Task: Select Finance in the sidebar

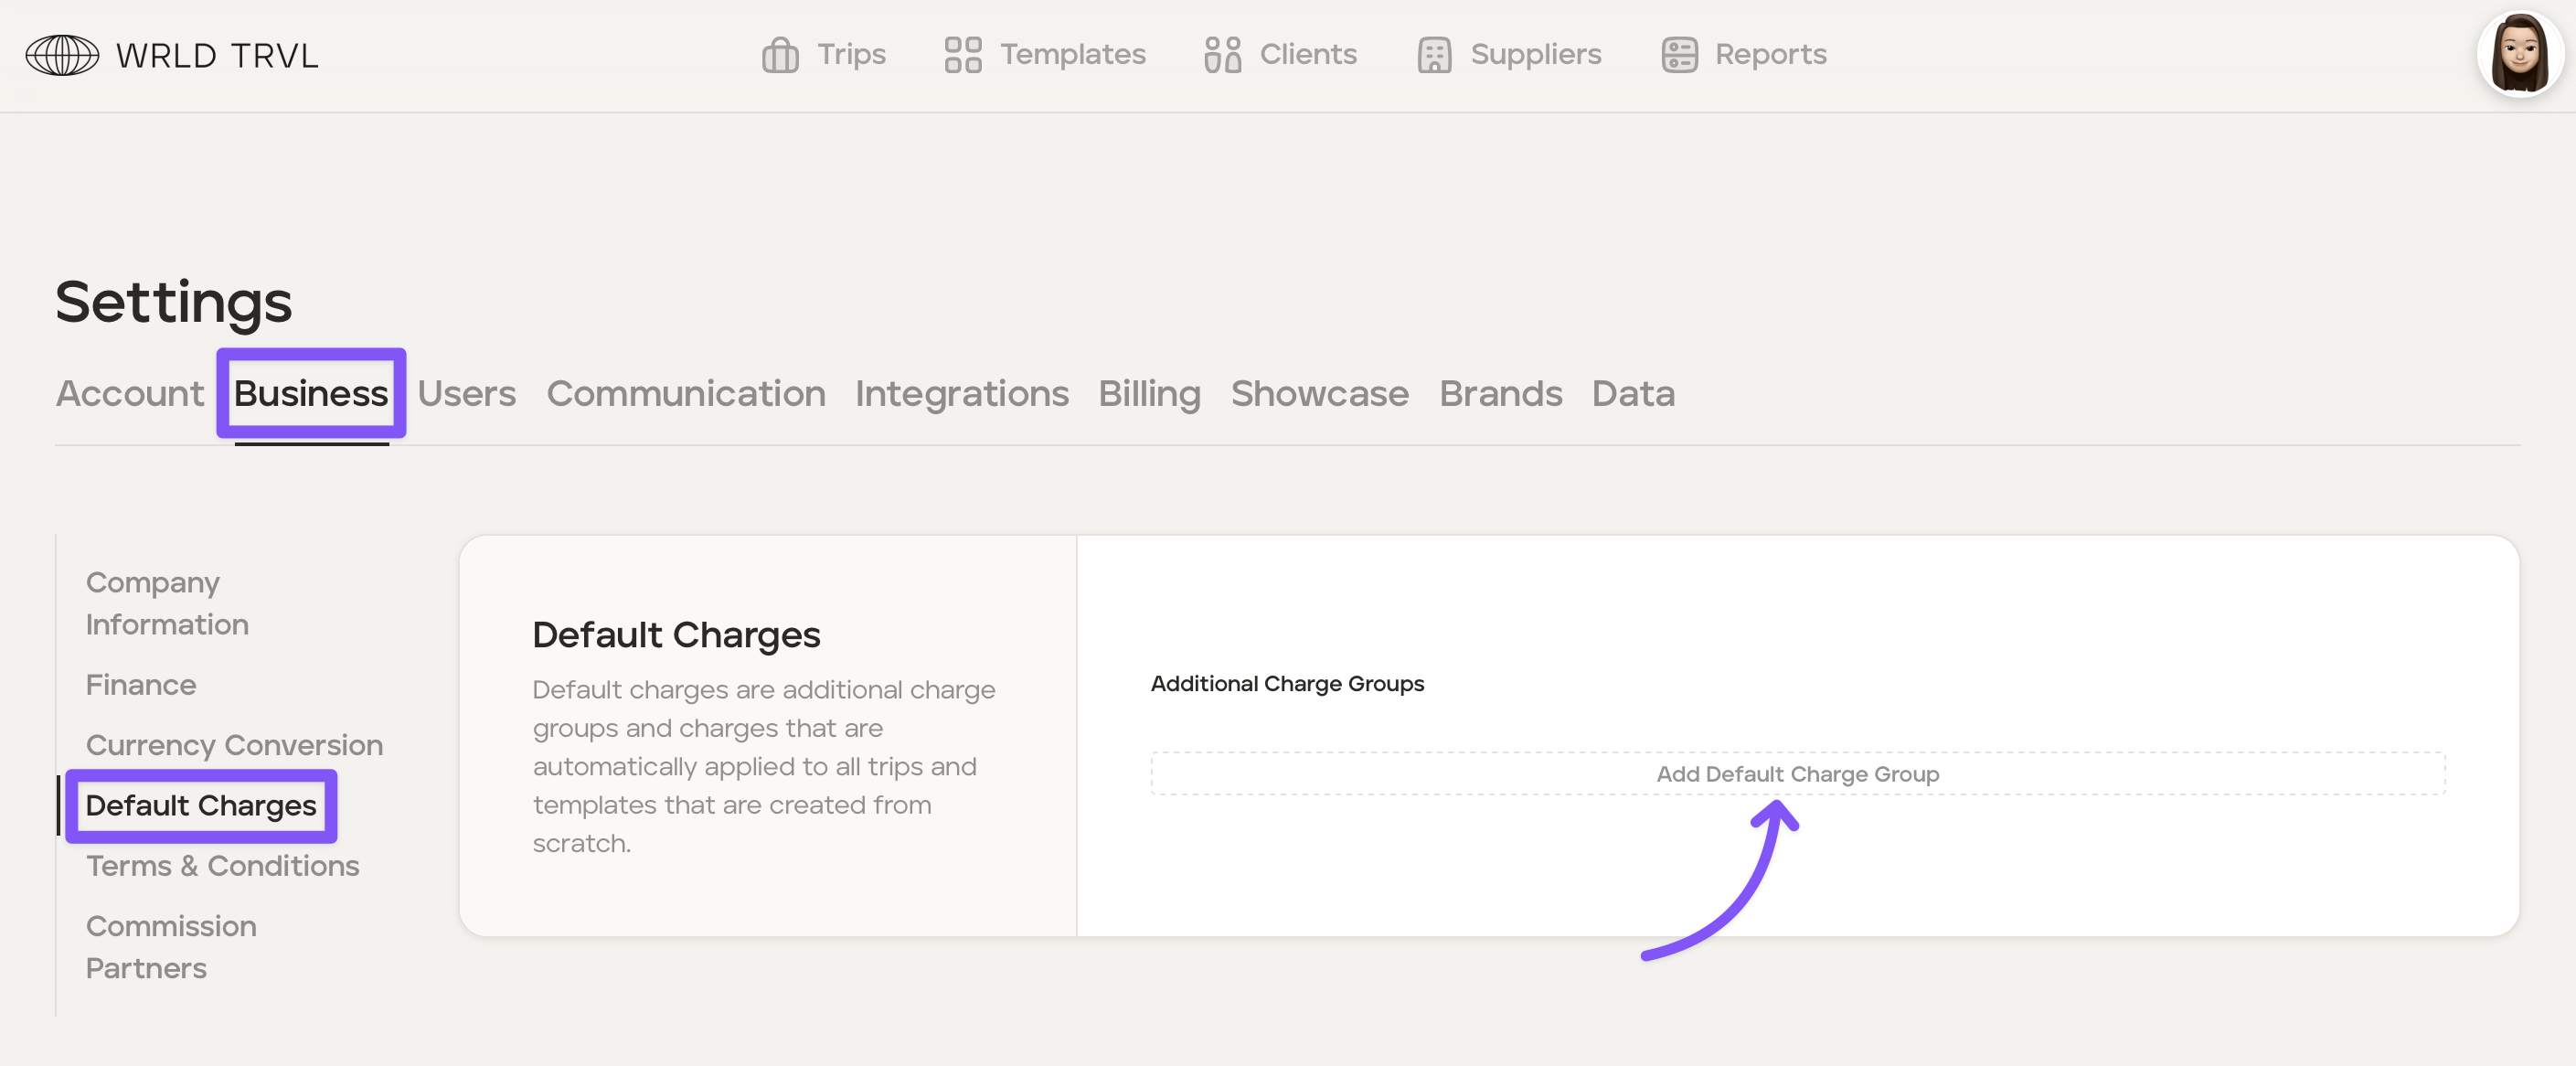Action: coord(141,685)
